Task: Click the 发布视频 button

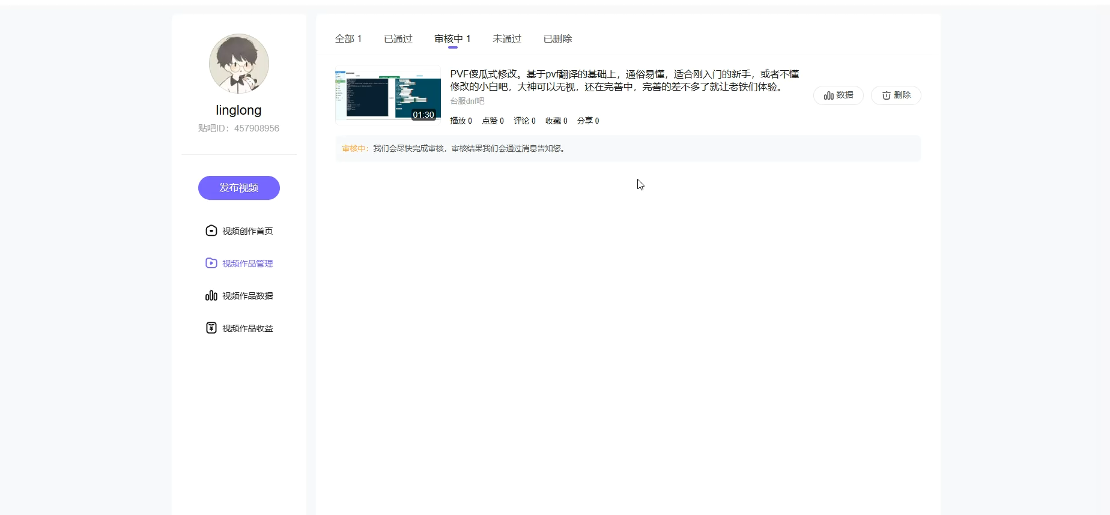Action: point(239,188)
